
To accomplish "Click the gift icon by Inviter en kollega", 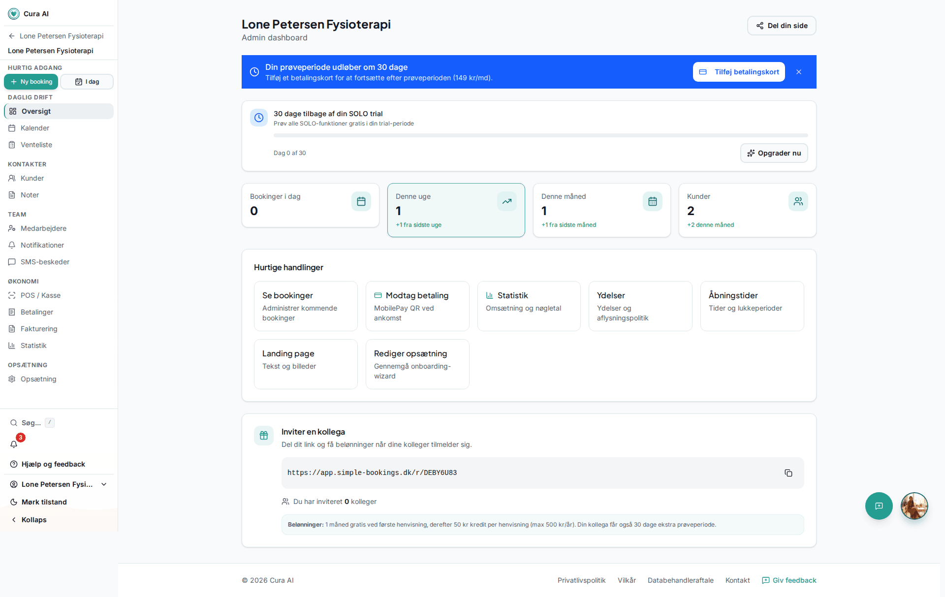I will click(x=264, y=436).
